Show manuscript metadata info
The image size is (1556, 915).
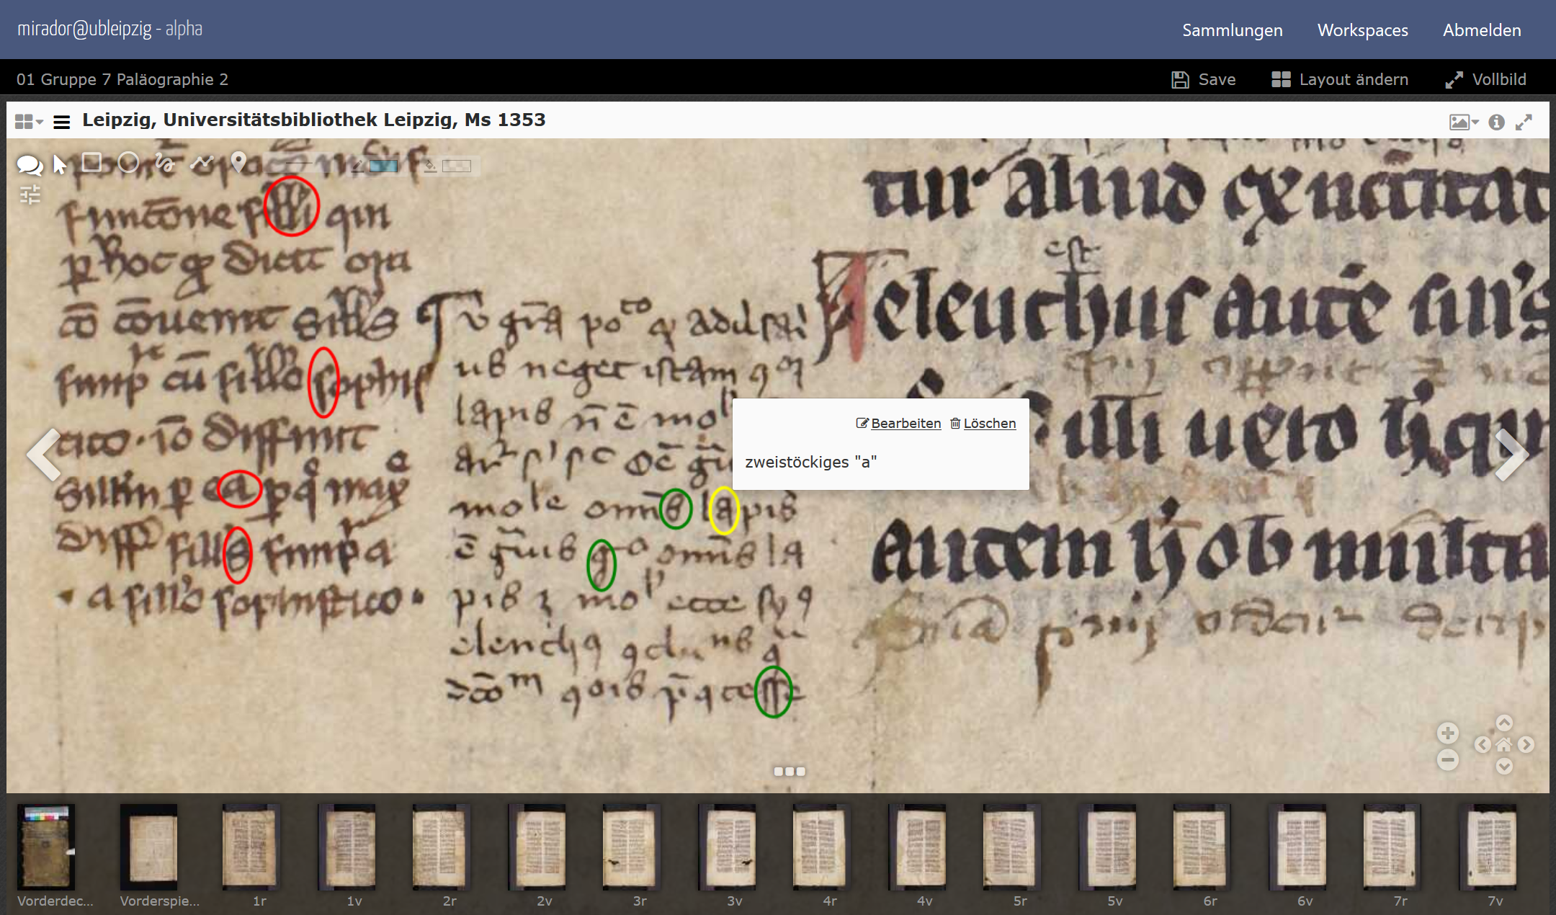pyautogui.click(x=1496, y=122)
